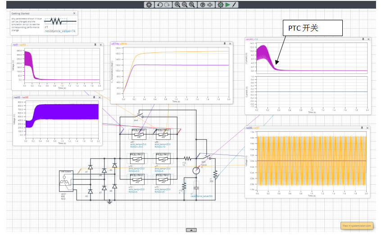Image resolution: width=381 pixels, height=238 pixels.
Task: Expand the bottom panel with the up arrow
Action: [x=191, y=230]
